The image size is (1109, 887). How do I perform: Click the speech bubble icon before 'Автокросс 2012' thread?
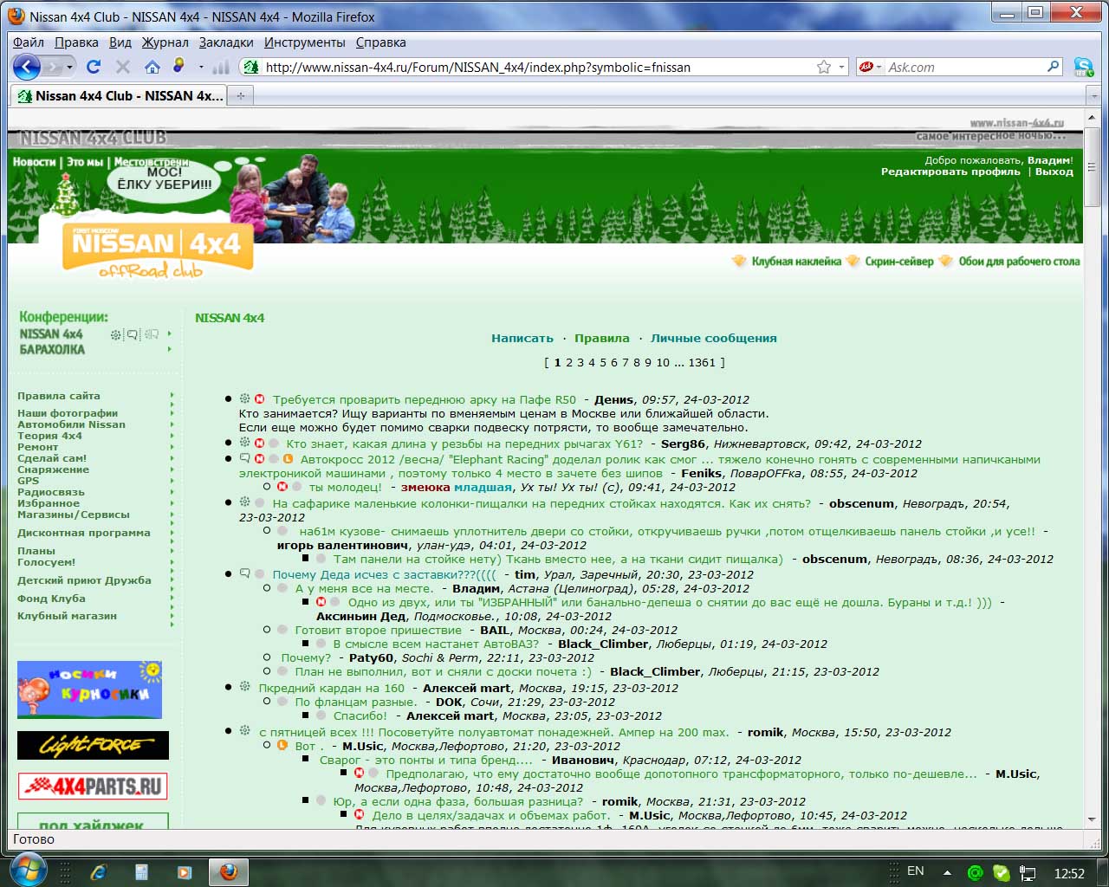coord(244,459)
